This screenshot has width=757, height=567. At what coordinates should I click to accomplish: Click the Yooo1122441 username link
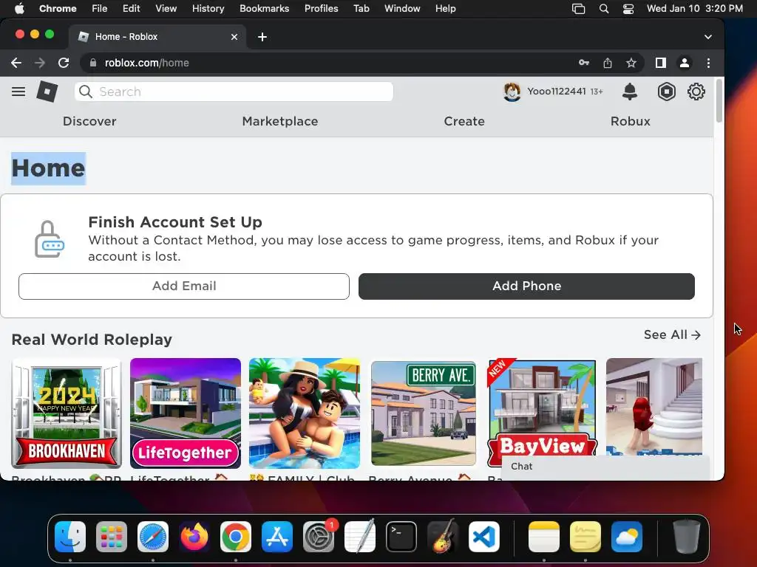[x=556, y=92]
